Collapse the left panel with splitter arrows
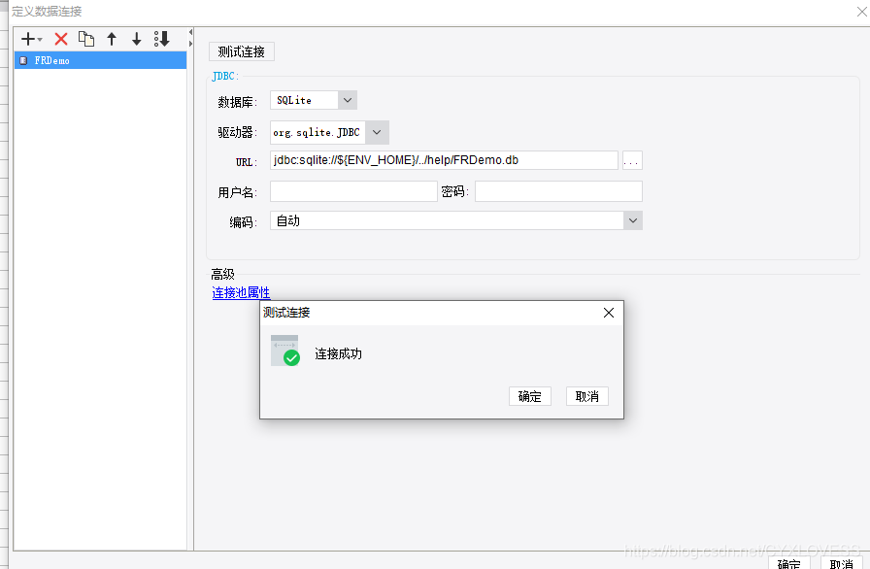 tap(190, 32)
